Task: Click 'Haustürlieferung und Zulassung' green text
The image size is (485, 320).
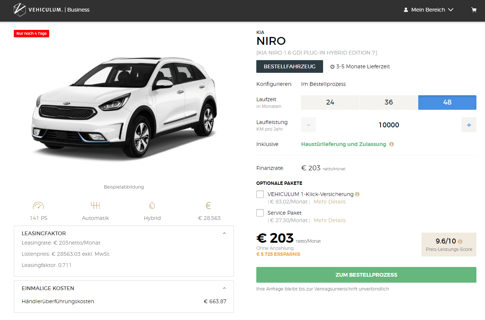Action: pyautogui.click(x=344, y=144)
